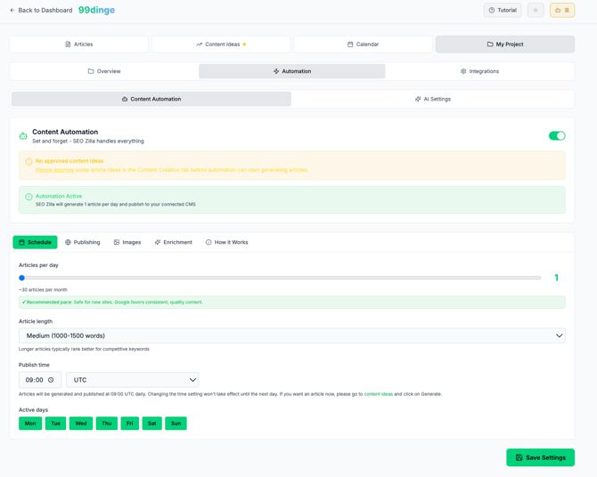Click the Articles per day slider handle
The width and height of the screenshot is (597, 477).
pyautogui.click(x=22, y=278)
